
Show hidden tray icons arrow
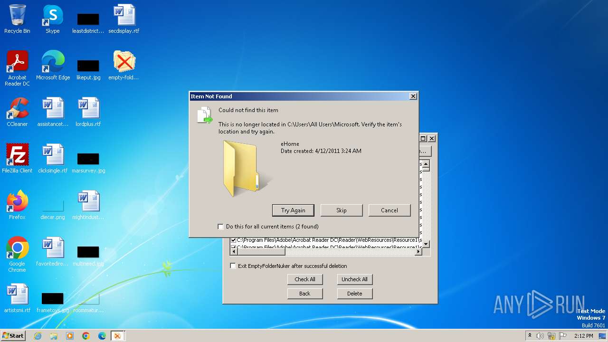tap(530, 336)
